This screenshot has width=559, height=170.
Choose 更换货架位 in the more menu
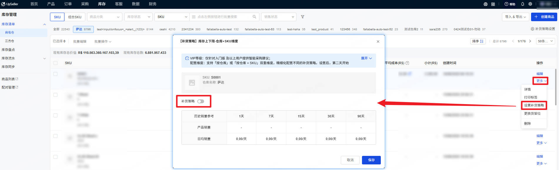click(x=532, y=114)
